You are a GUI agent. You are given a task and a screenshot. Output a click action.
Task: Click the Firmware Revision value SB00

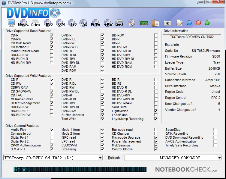pyautogui.click(x=216, y=56)
